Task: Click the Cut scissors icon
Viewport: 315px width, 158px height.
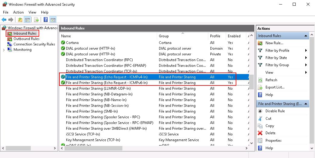Action: click(x=260, y=119)
